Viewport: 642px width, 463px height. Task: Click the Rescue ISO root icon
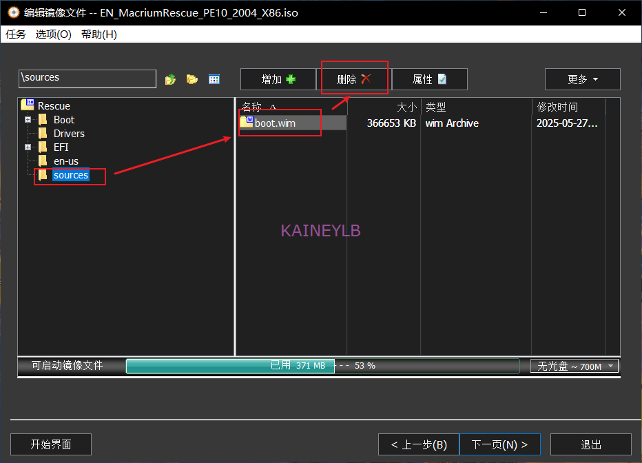tap(28, 105)
